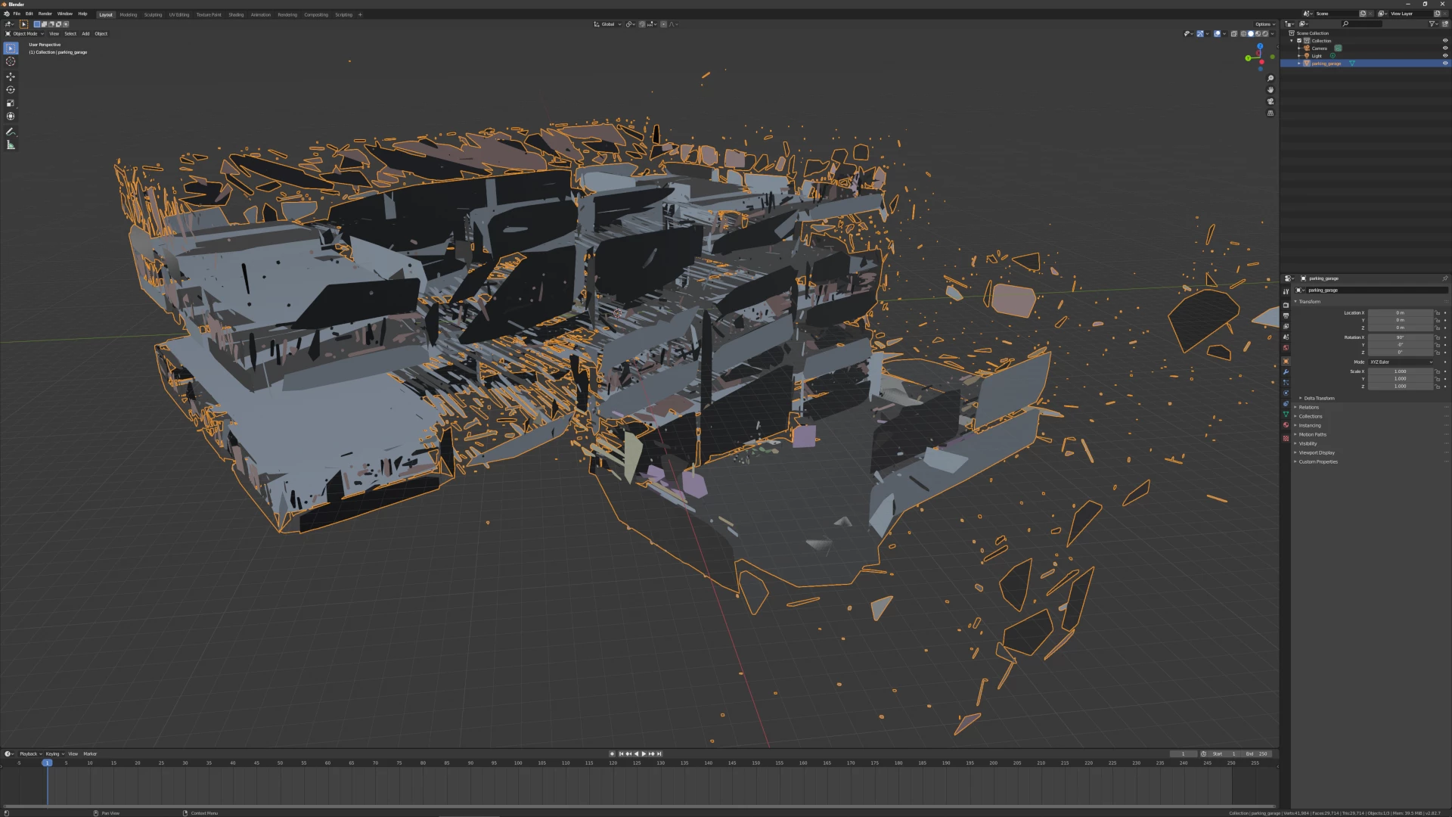This screenshot has height=817, width=1452.
Task: Hide the Camera object in the outliner
Action: (1445, 48)
